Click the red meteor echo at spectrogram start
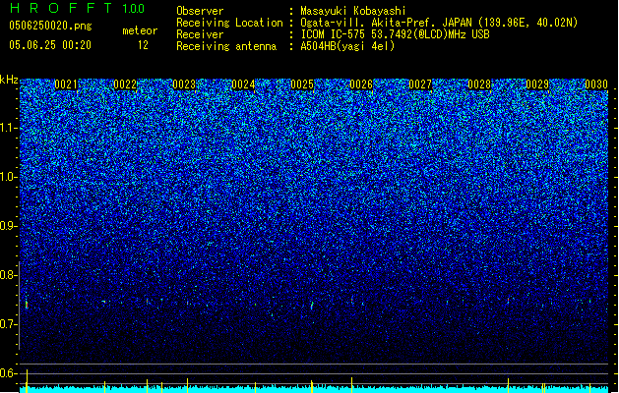 (27, 306)
